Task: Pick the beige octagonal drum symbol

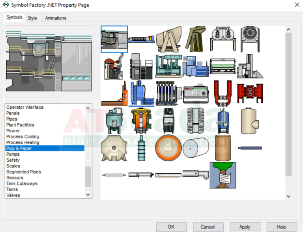Action: point(114,148)
